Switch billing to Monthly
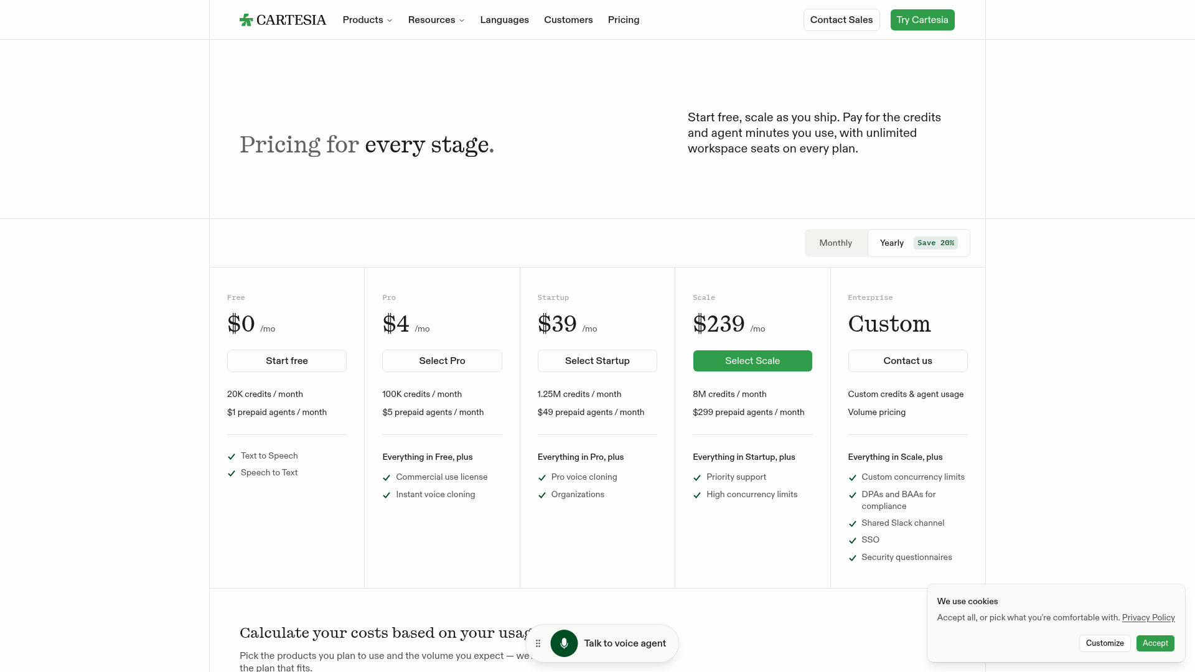Screen dimensions: 1195x672 (x=835, y=243)
